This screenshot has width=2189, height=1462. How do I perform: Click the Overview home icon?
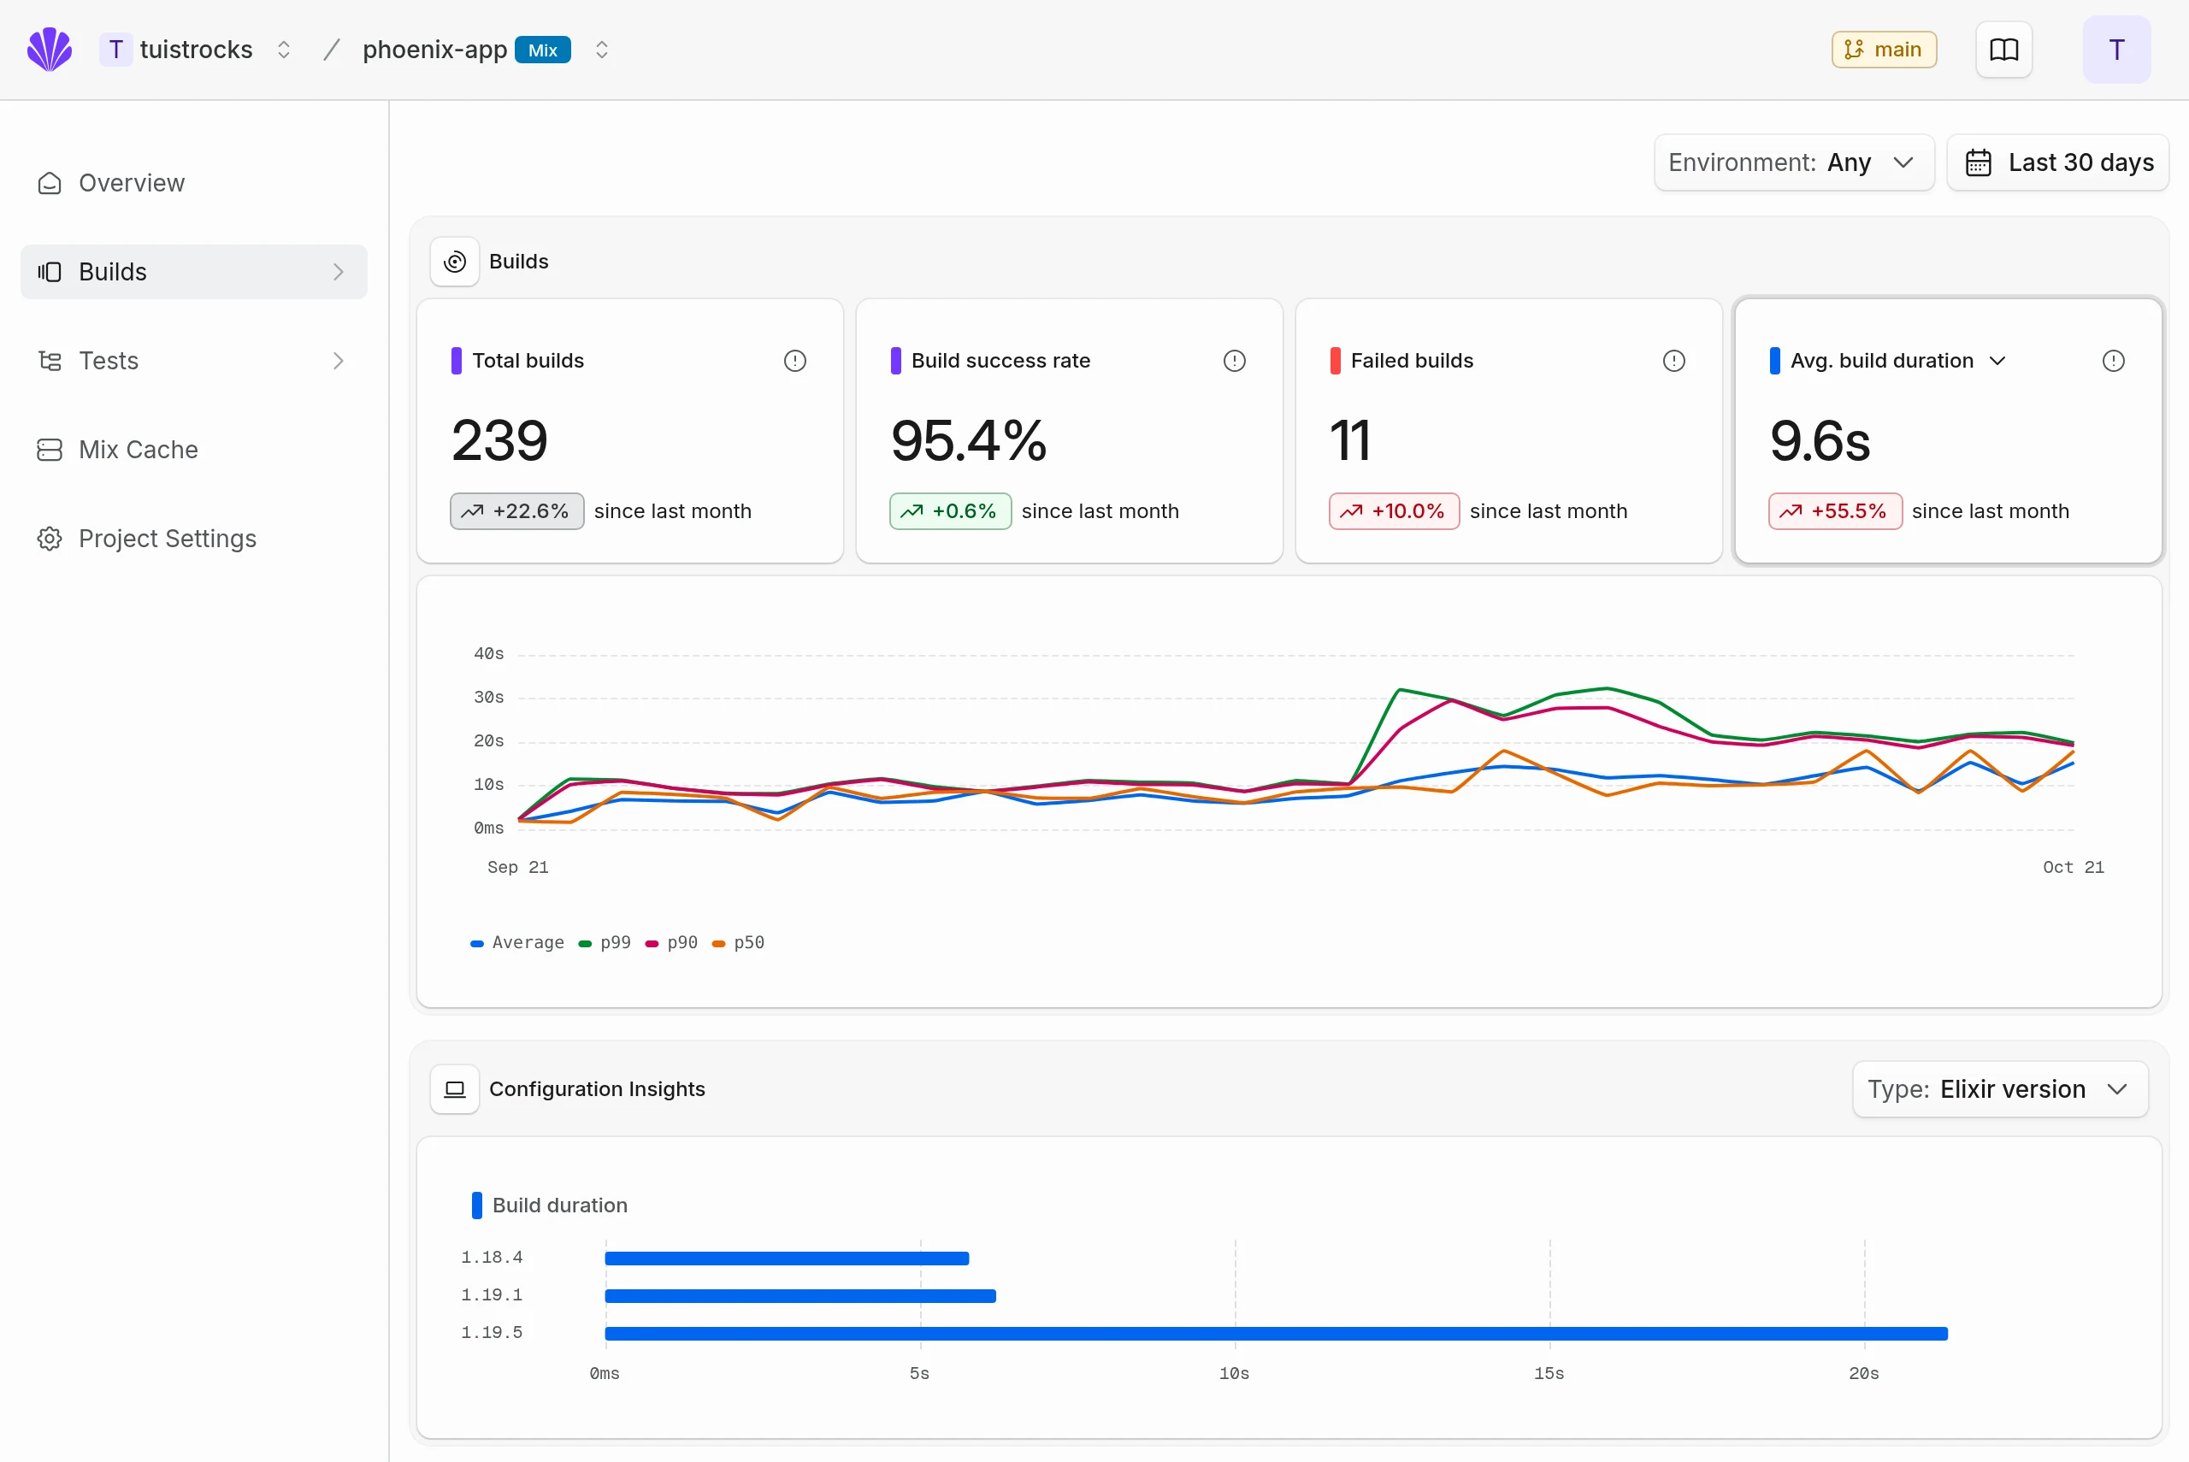50,183
